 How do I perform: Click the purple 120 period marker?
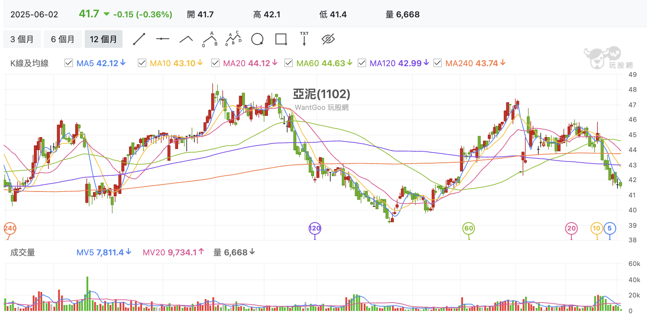click(315, 228)
